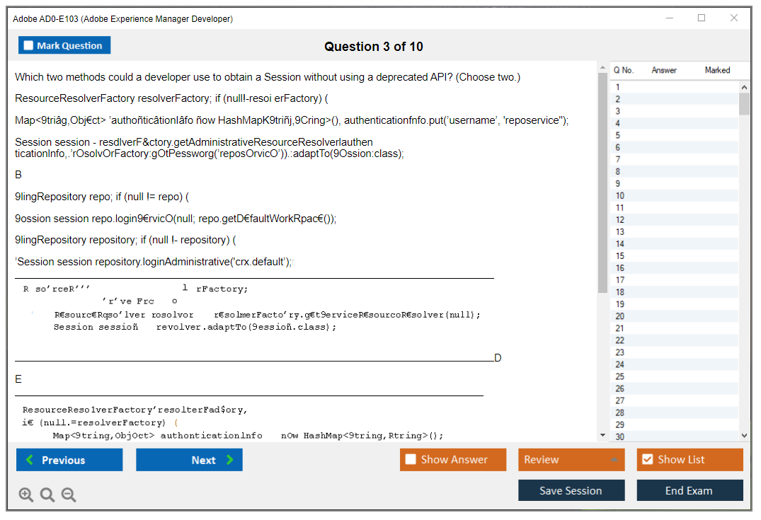The image size is (761, 520).
Task: Select question 10 in the list
Action: point(620,196)
